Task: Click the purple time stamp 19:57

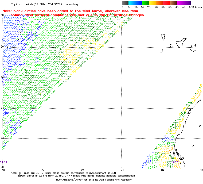Action: (174, 162)
